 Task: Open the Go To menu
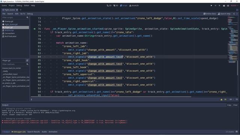click(22, 14)
